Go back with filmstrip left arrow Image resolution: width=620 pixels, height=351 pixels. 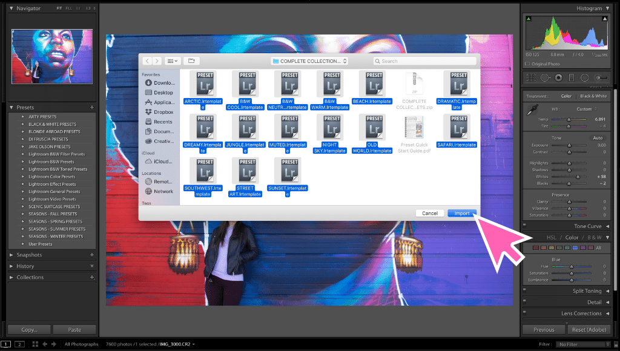pyautogui.click(x=45, y=344)
